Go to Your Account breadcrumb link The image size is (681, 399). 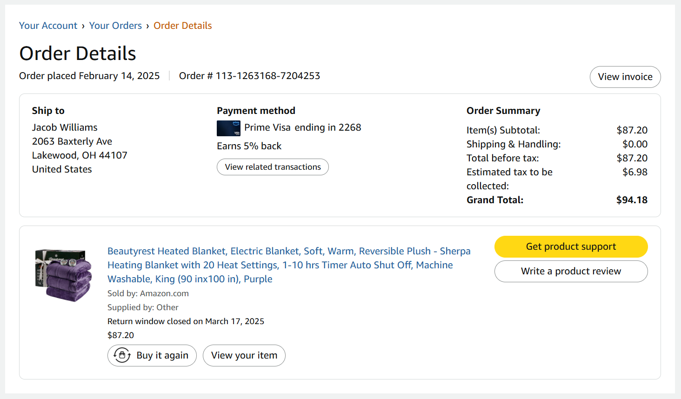click(x=48, y=26)
